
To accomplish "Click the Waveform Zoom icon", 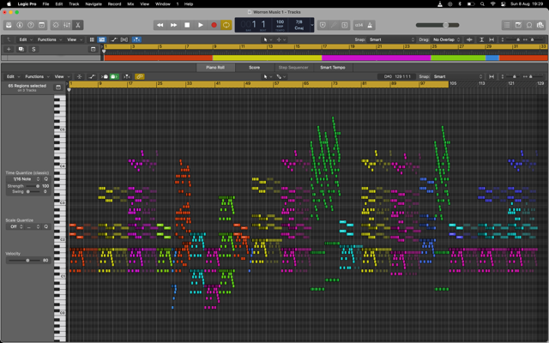I will 469,39.
